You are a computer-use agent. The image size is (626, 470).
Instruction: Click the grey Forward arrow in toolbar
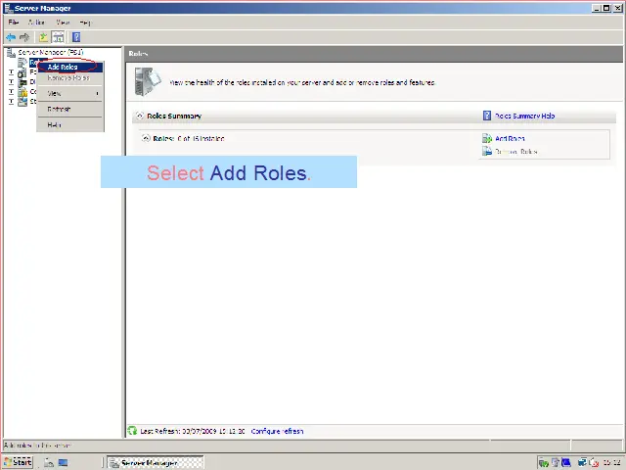[24, 37]
